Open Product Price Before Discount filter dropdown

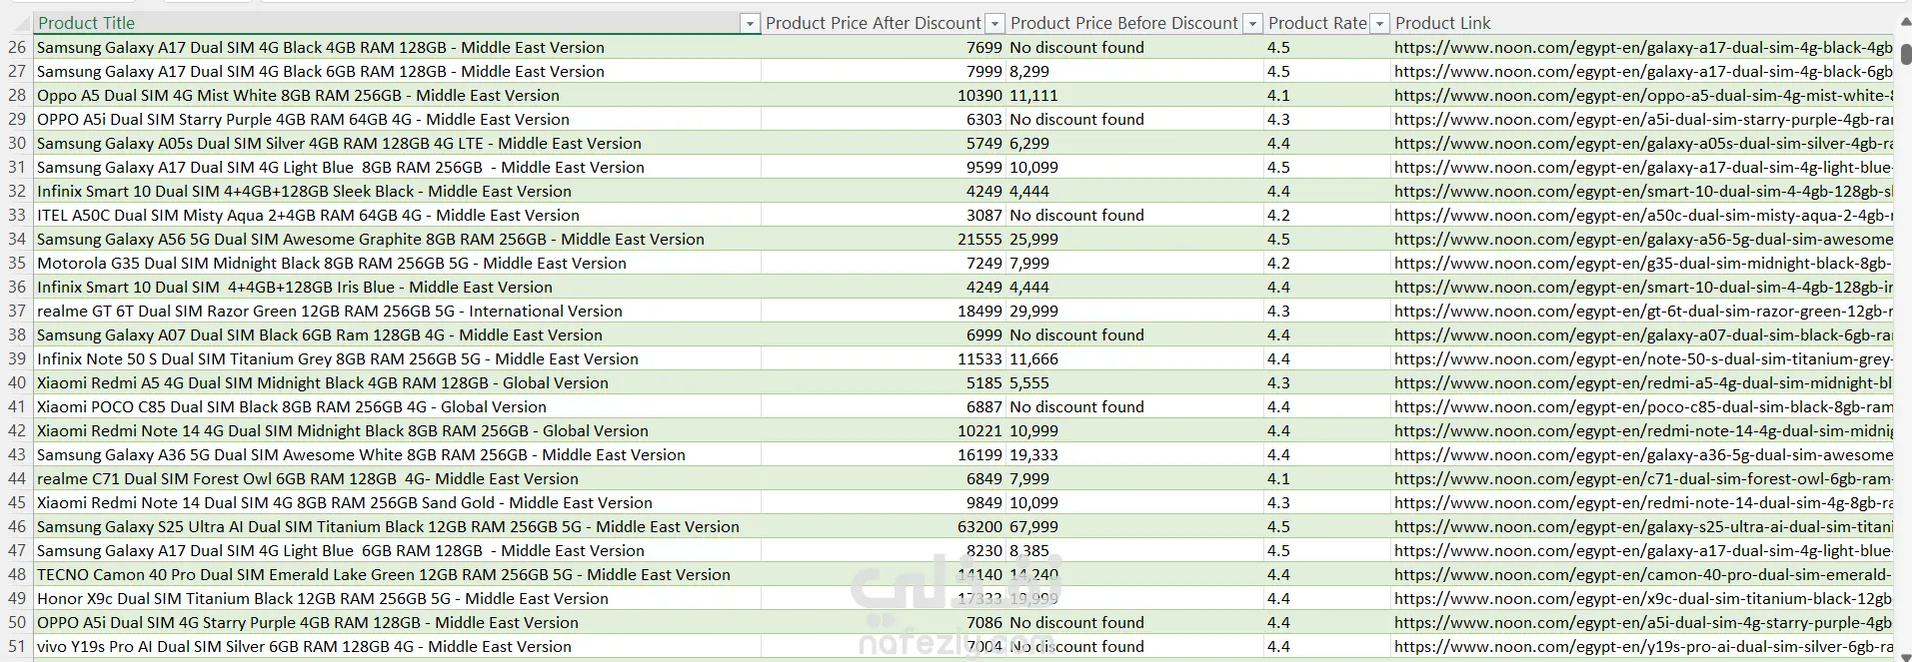pyautogui.click(x=1252, y=23)
